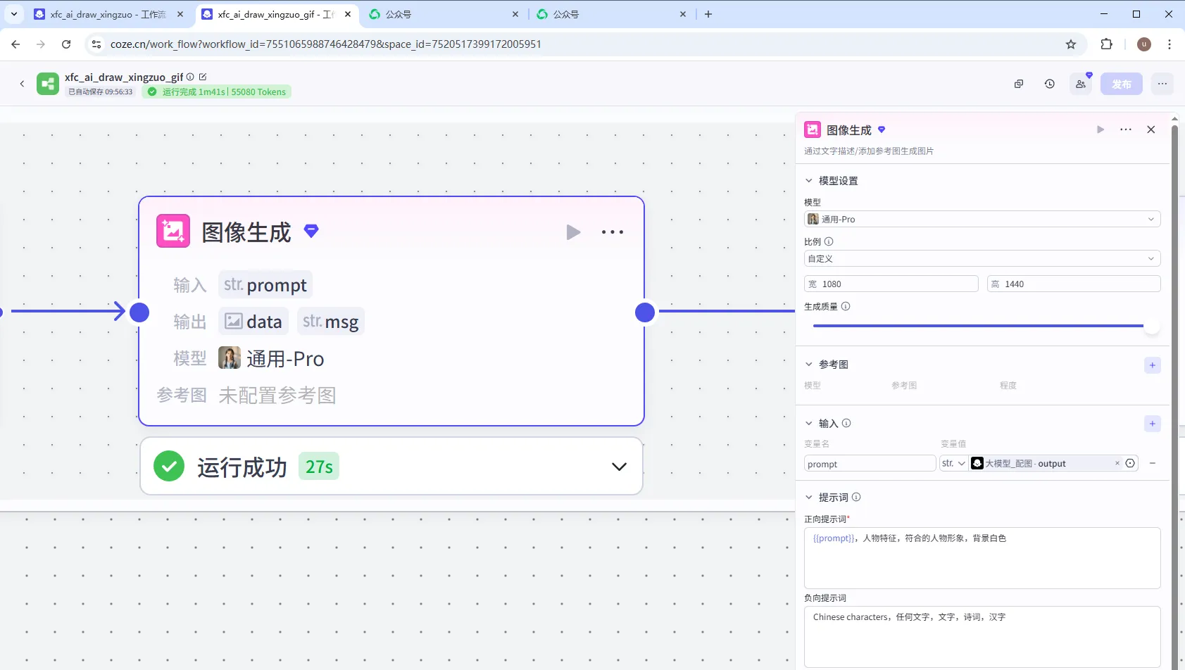Go back using the workflow header back chevron

point(22,84)
